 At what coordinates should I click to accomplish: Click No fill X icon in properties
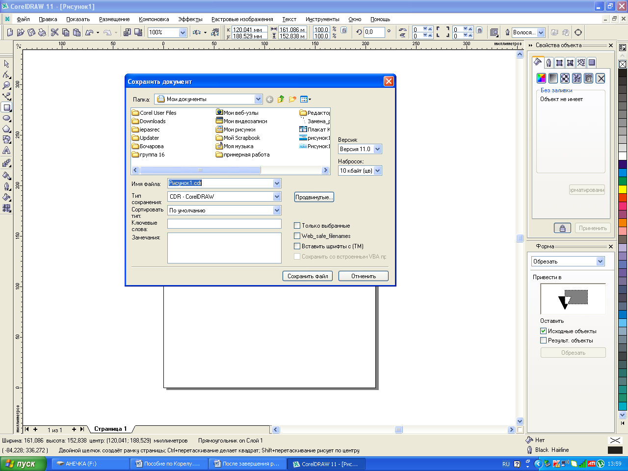coord(600,78)
